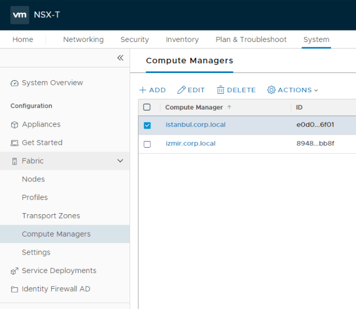Go to Transport Zones under Fabric

click(x=51, y=216)
